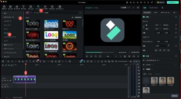Click the 3274 credits plus button
Viewport: 181px width, 99px height.
(x=164, y=2)
